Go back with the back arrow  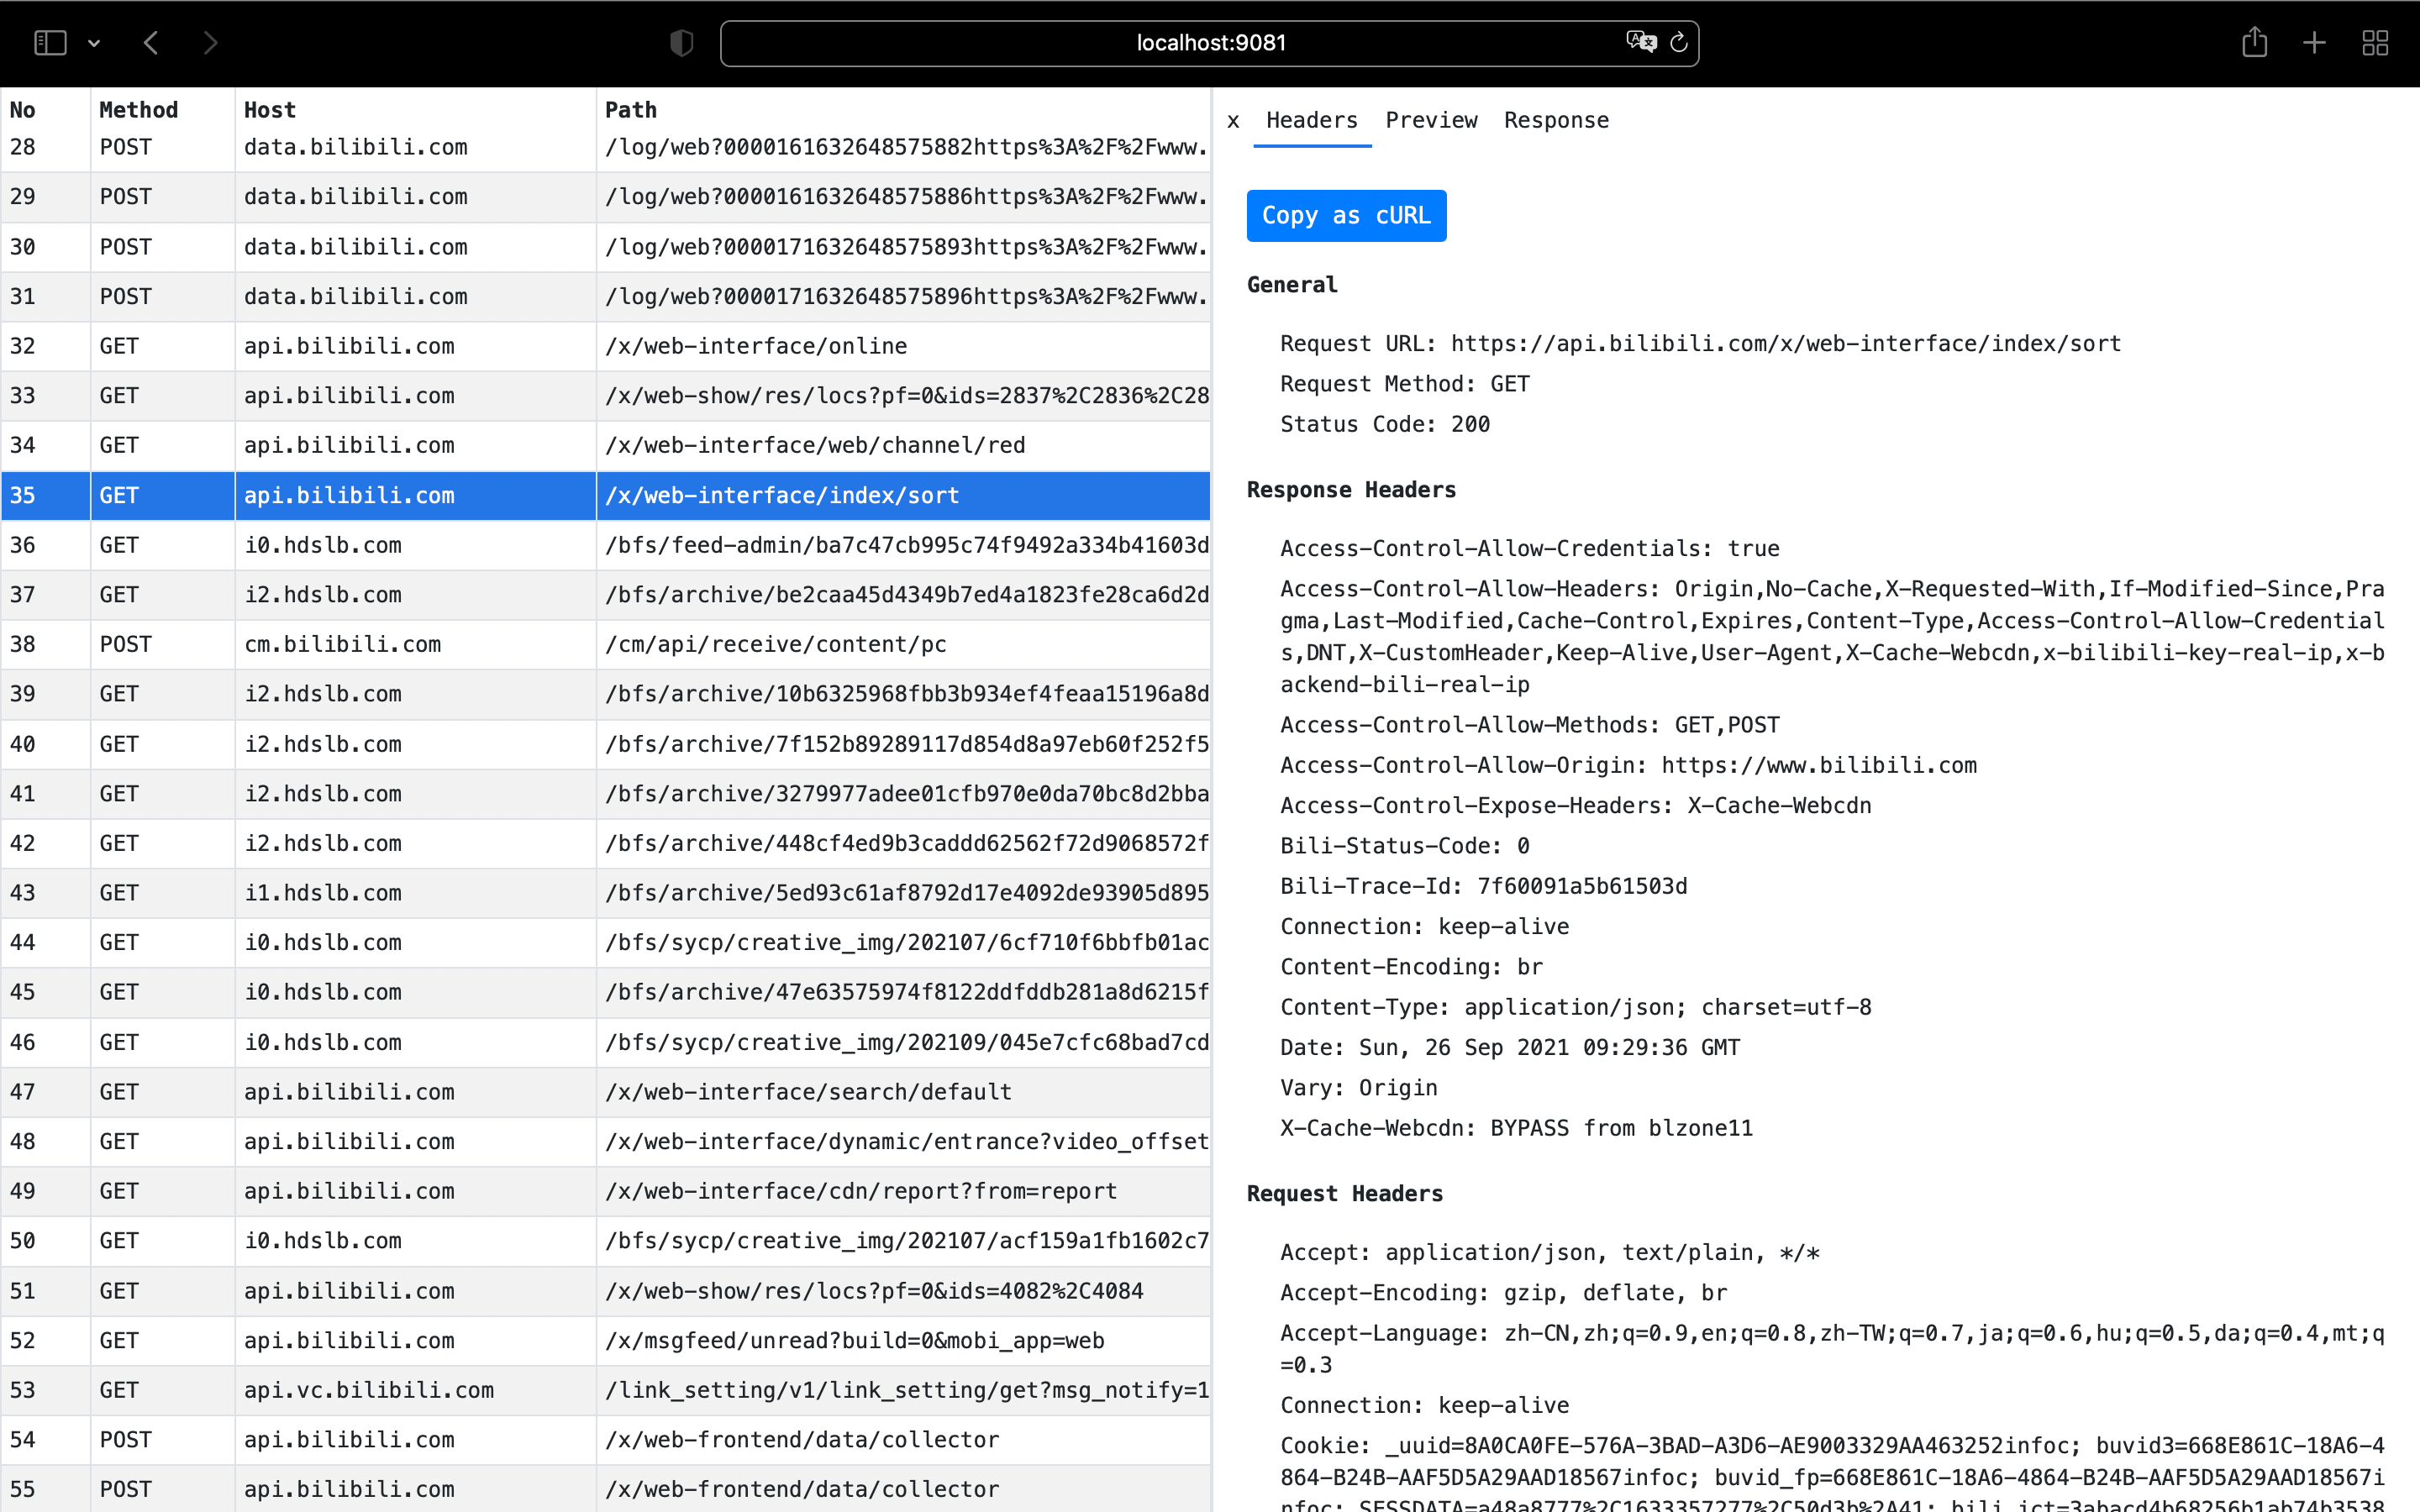(152, 43)
